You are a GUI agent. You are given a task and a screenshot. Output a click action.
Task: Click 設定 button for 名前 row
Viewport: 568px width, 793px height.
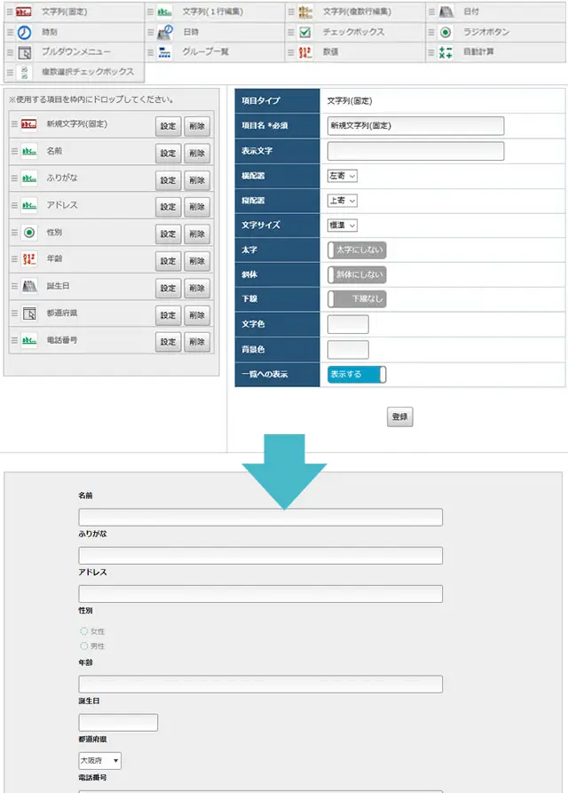click(168, 154)
